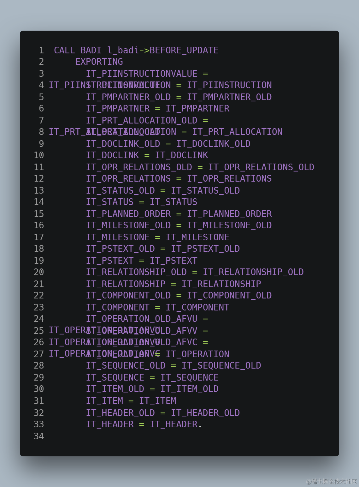Click line number 27 in the gutter

pyautogui.click(x=39, y=354)
